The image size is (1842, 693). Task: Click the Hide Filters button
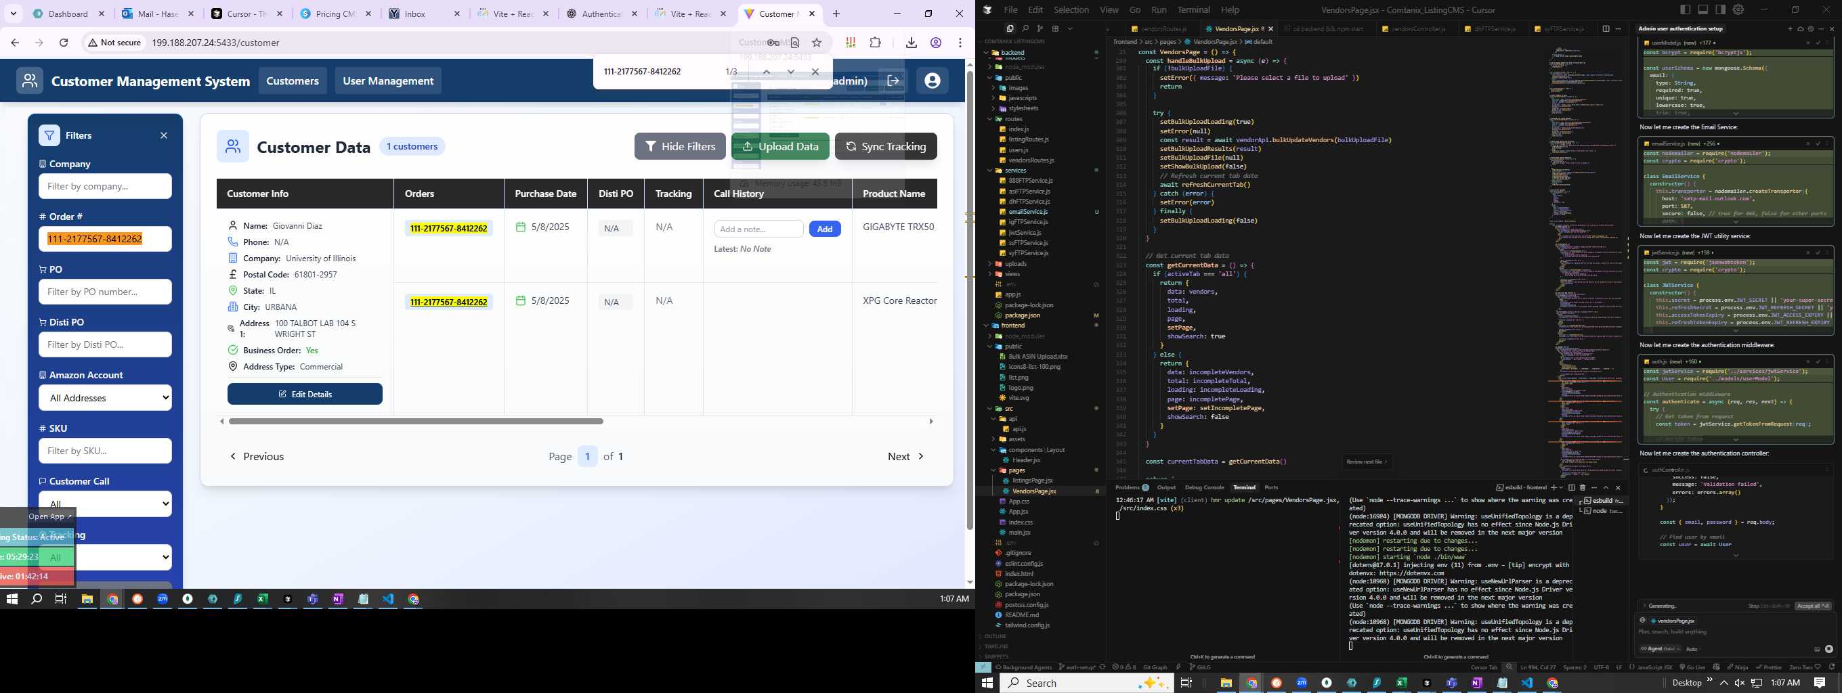pyautogui.click(x=680, y=146)
